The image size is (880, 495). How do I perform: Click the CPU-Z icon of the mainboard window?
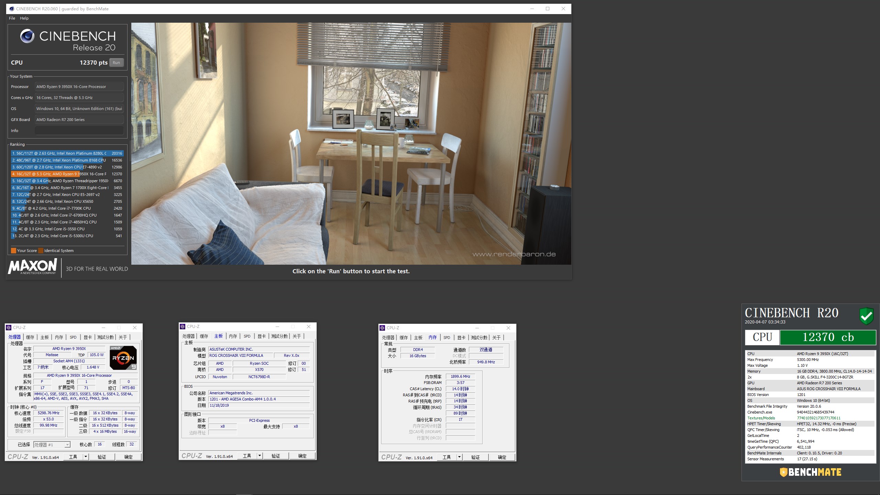183,327
